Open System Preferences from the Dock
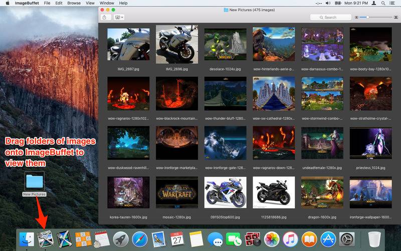The image size is (401, 251). point(347,239)
